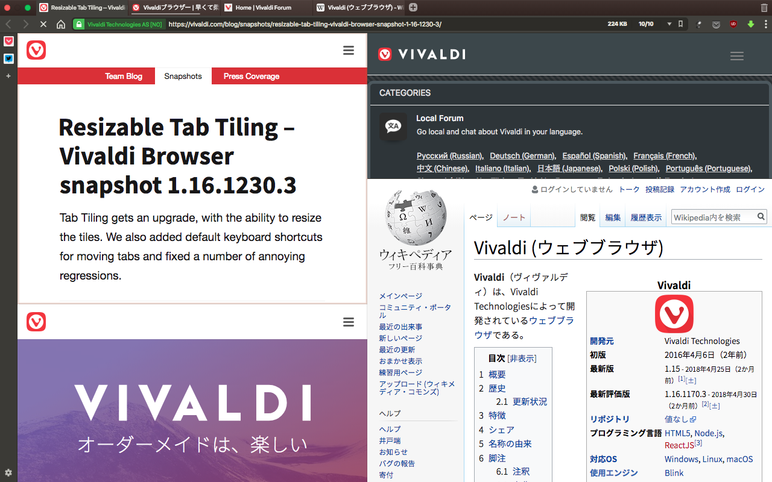Open the green download arrow extension
Viewport: 772px width, 482px height.
click(751, 24)
